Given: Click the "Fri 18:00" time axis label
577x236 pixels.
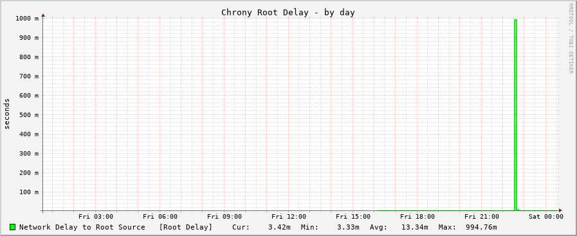Looking at the screenshot, I should (x=417, y=217).
